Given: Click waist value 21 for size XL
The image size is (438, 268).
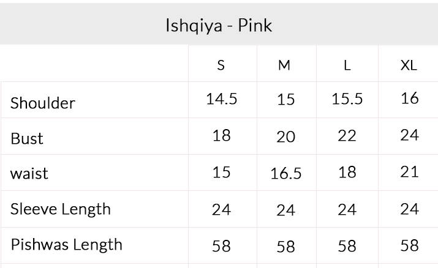Looking at the screenshot, I should click(409, 172).
